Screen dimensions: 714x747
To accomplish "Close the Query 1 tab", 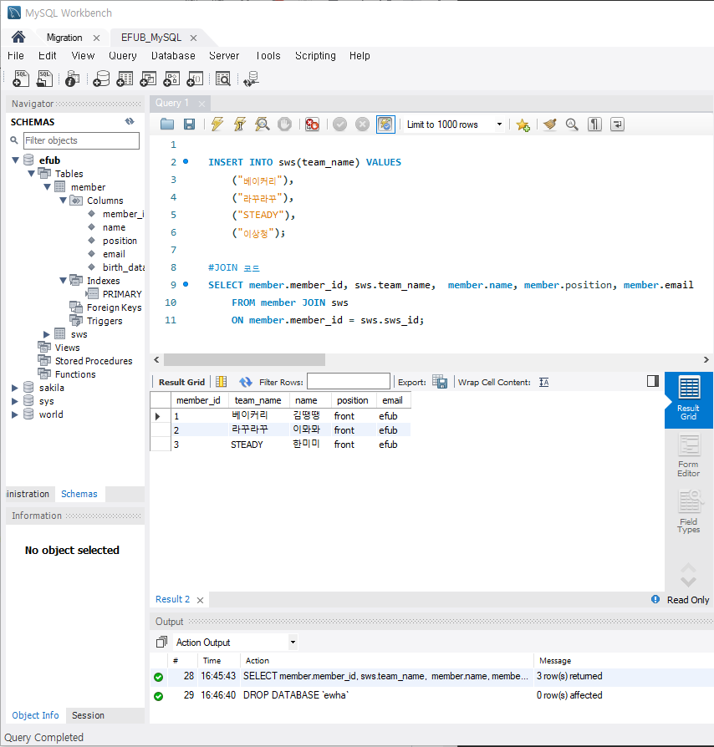I will coord(202,104).
